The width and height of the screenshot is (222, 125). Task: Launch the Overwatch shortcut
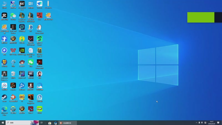13,110
